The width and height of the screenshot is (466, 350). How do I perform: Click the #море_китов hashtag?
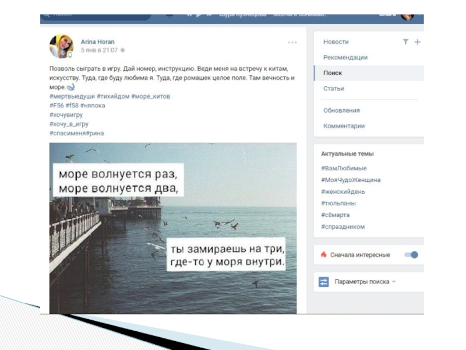tap(150, 96)
